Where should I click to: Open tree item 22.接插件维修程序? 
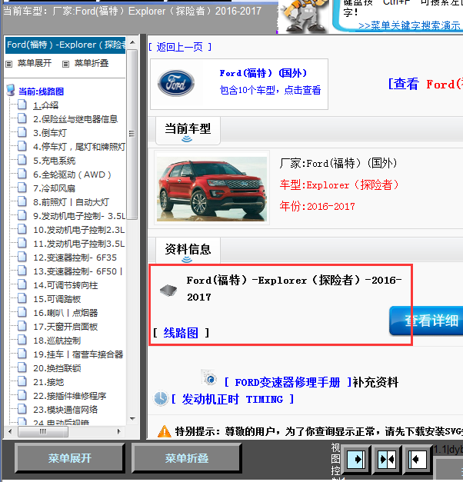point(69,396)
